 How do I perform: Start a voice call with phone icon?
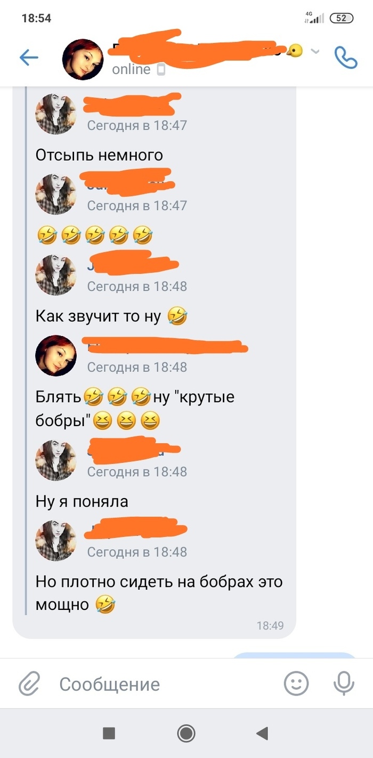tap(345, 58)
